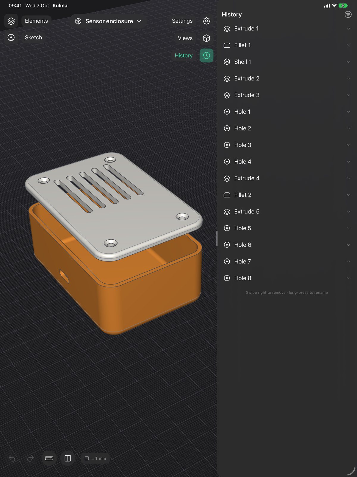Open the Elements label button

click(x=36, y=21)
